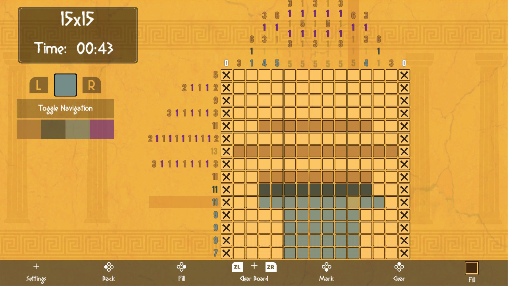Click the leftmost 0 column clue
Screen dimensions: 508x286
coord(226,62)
